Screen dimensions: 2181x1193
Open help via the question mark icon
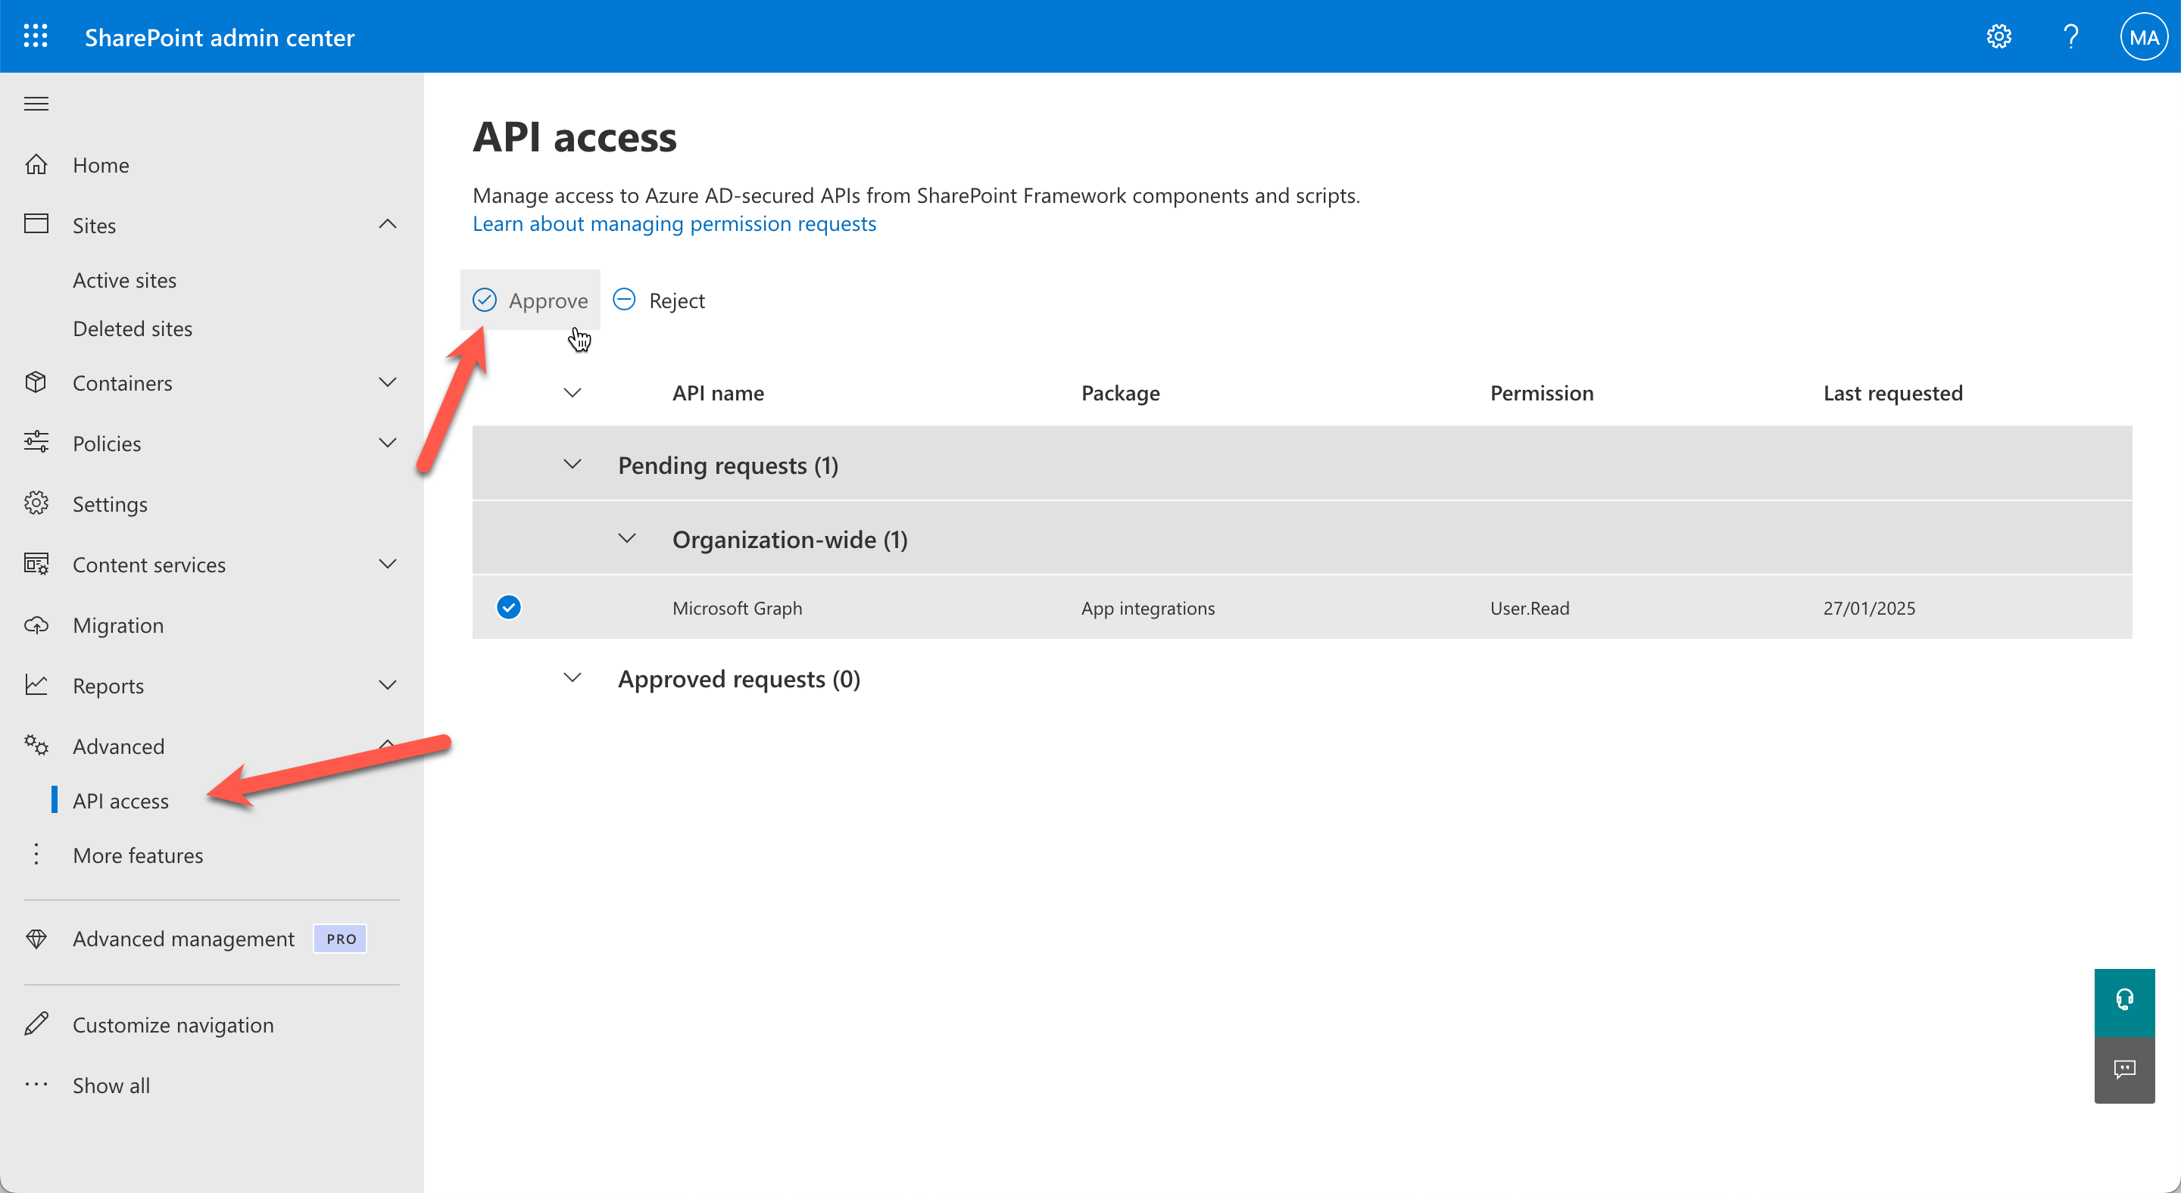(x=2071, y=36)
